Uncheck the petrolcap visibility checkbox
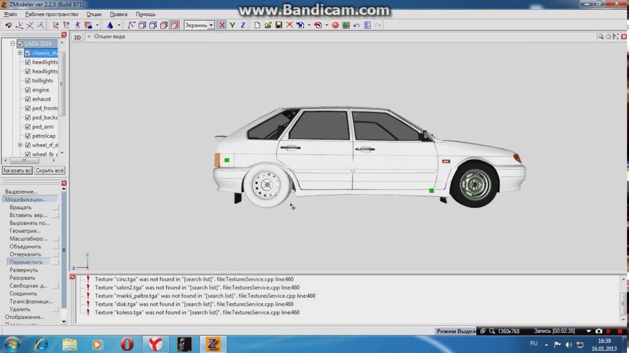The height and width of the screenshot is (353, 629). pos(28,136)
